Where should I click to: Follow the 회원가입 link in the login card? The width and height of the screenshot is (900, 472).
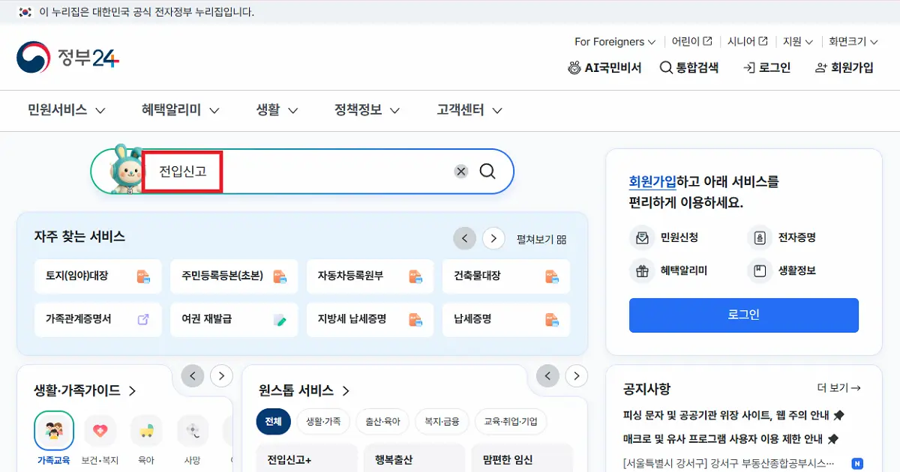[652, 182]
